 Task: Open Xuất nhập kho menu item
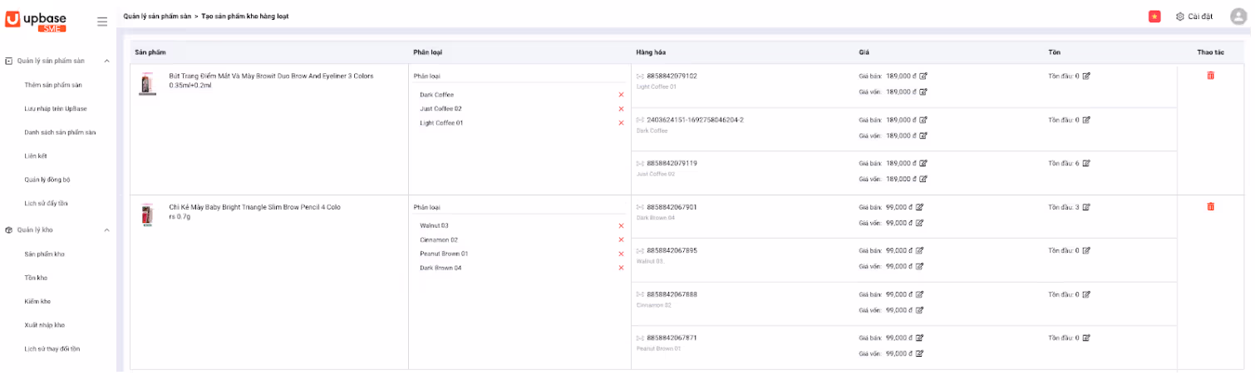click(x=45, y=325)
